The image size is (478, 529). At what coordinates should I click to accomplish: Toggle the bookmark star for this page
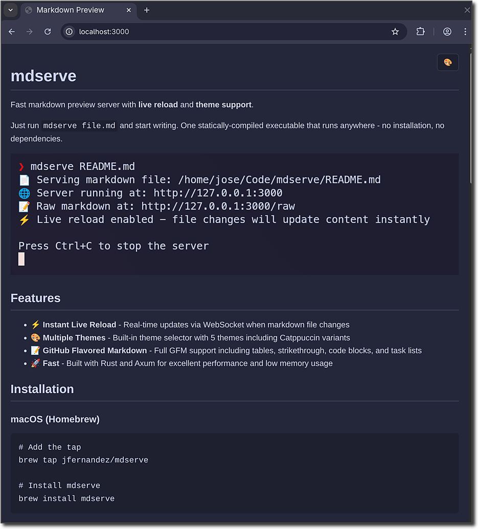pos(395,31)
